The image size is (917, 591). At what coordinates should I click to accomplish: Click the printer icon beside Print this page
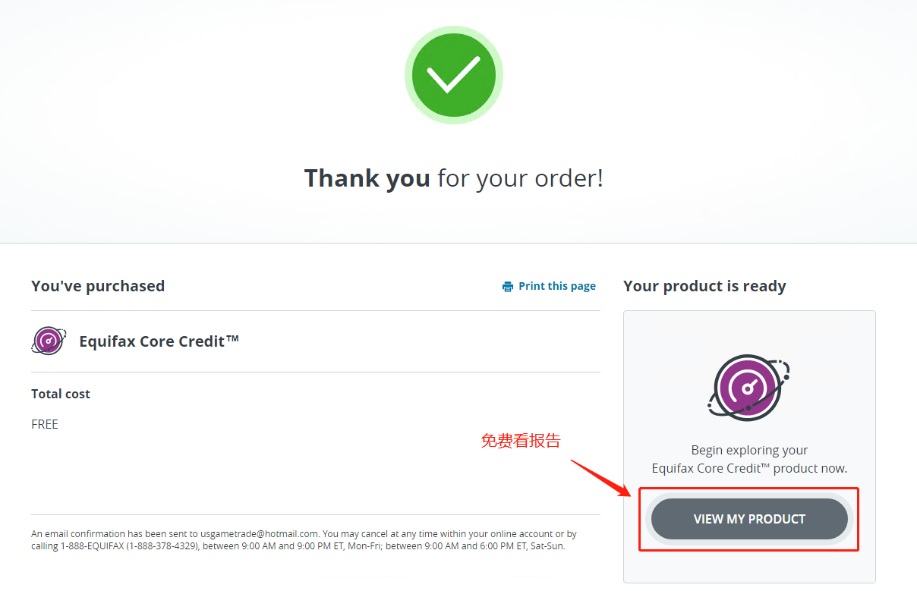pos(508,287)
